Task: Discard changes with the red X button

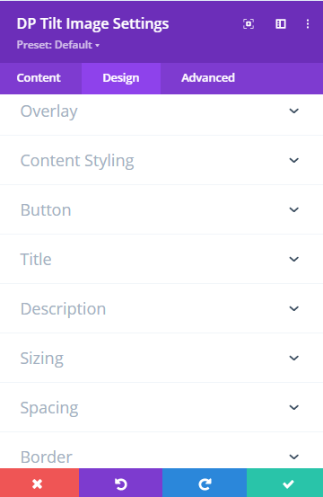Action: [x=39, y=483]
